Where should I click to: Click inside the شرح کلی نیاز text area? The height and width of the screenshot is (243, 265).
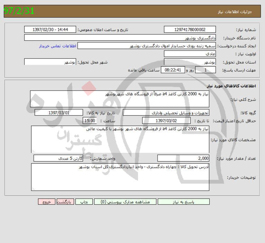click(120, 99)
